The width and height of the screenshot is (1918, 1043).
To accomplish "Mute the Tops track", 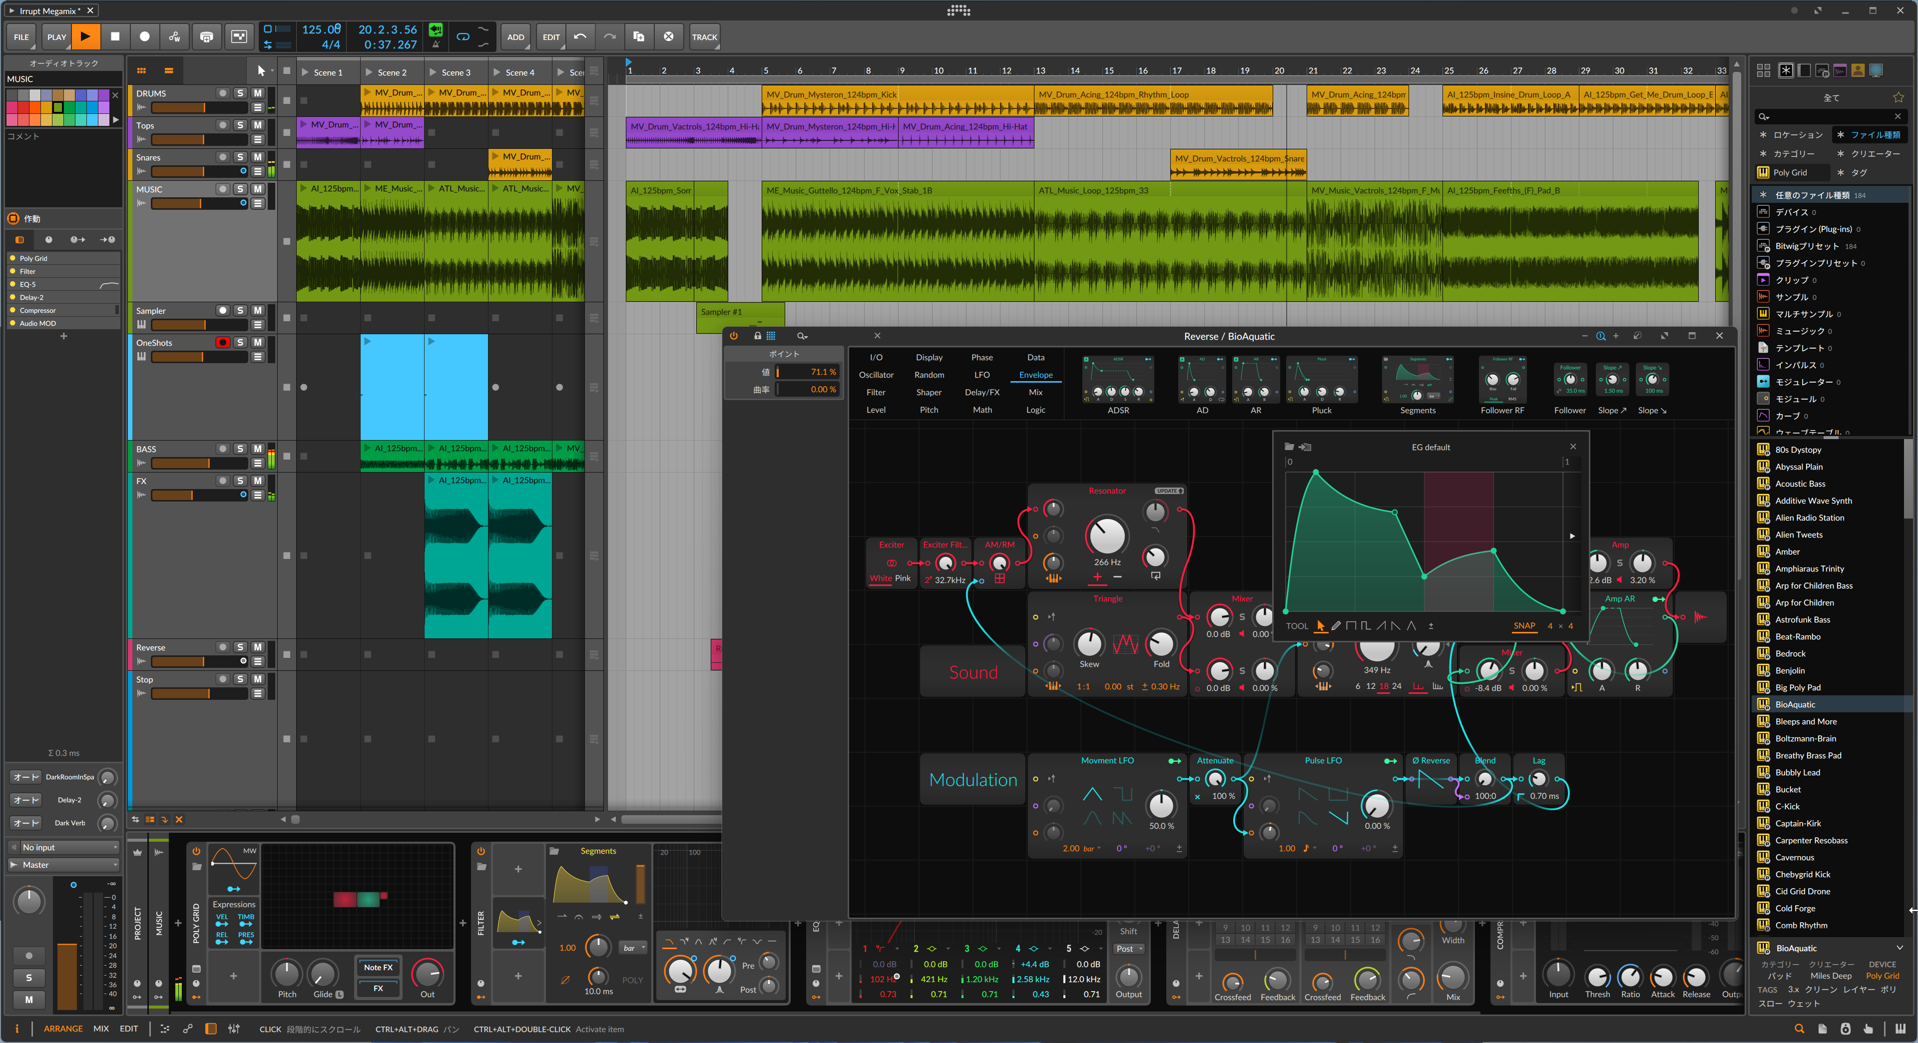I will click(x=258, y=125).
